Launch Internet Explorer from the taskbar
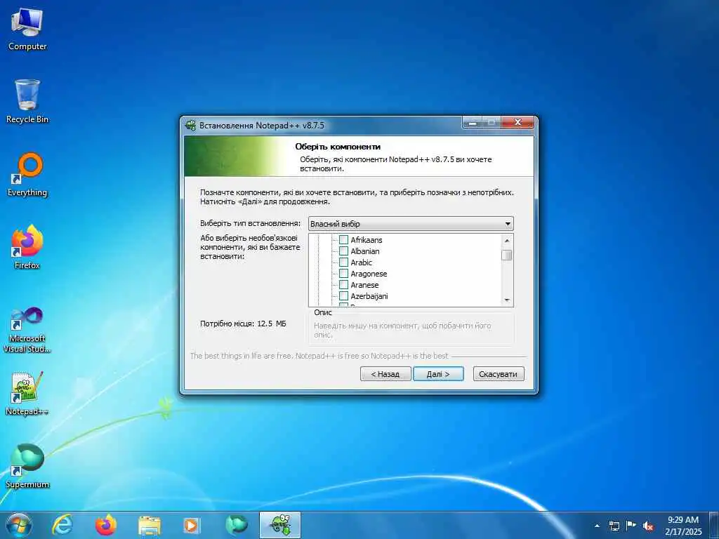Image resolution: width=719 pixels, height=539 pixels. [62, 525]
